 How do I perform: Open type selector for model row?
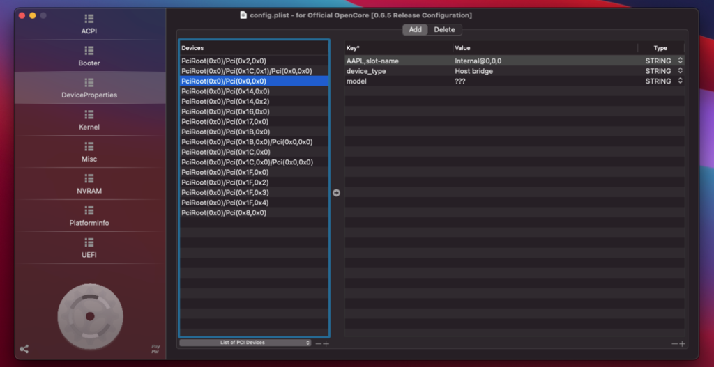pyautogui.click(x=680, y=81)
